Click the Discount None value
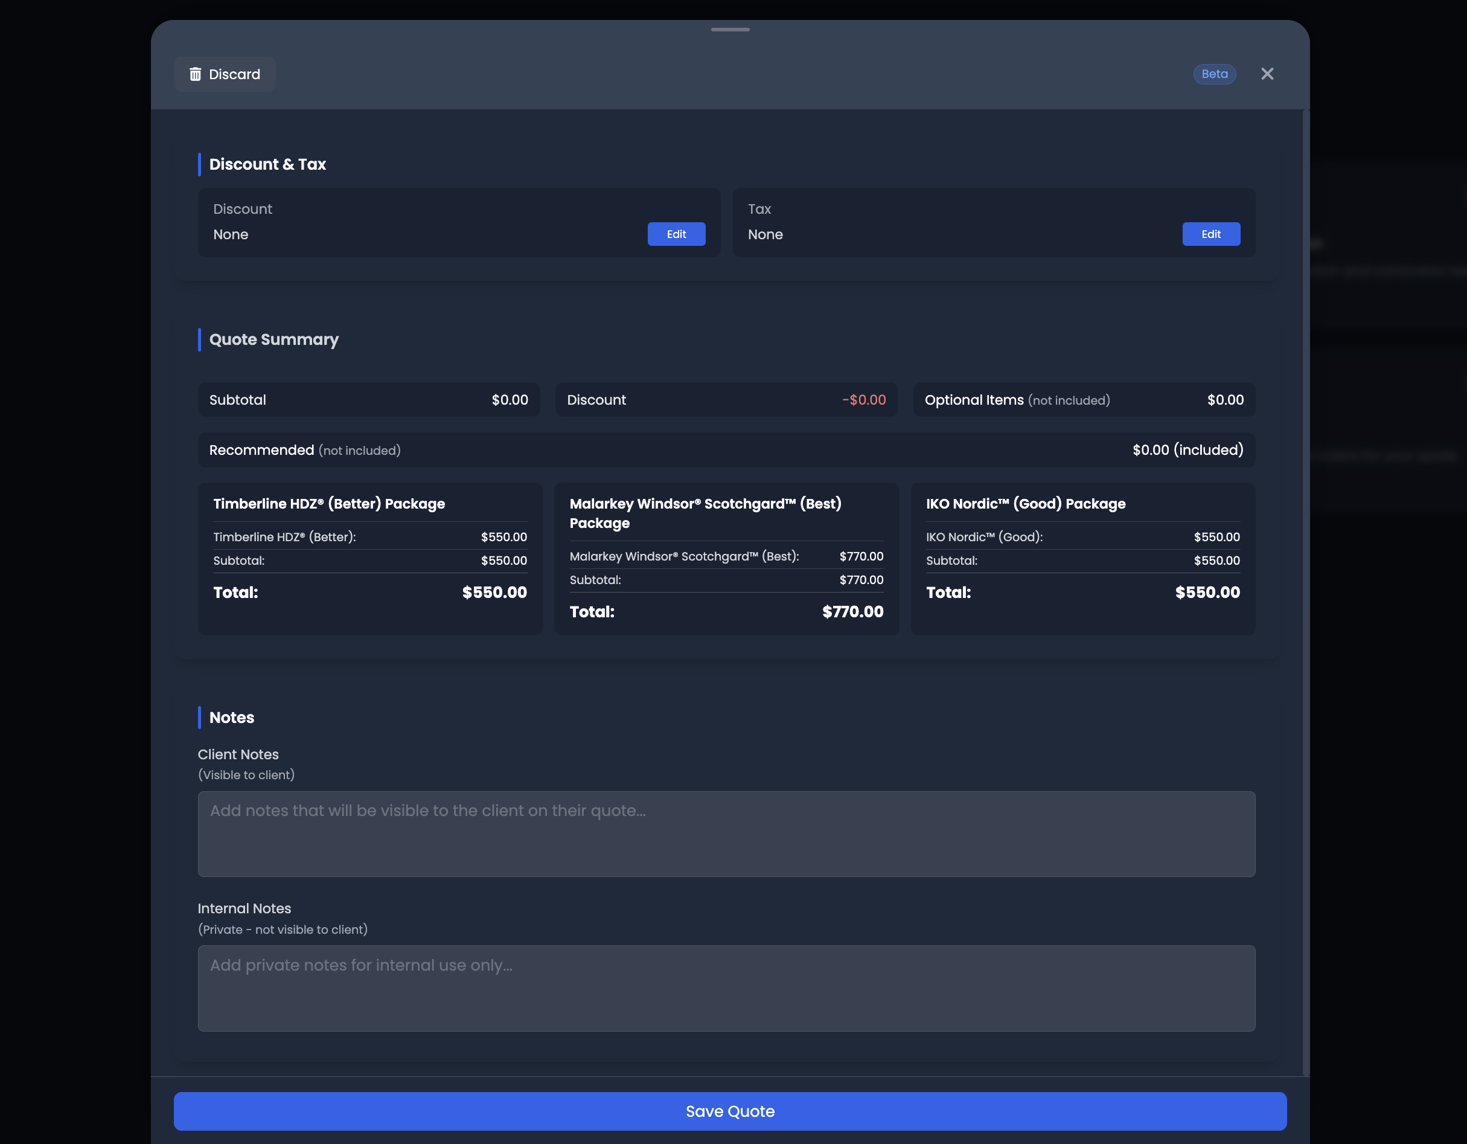 pyautogui.click(x=231, y=234)
